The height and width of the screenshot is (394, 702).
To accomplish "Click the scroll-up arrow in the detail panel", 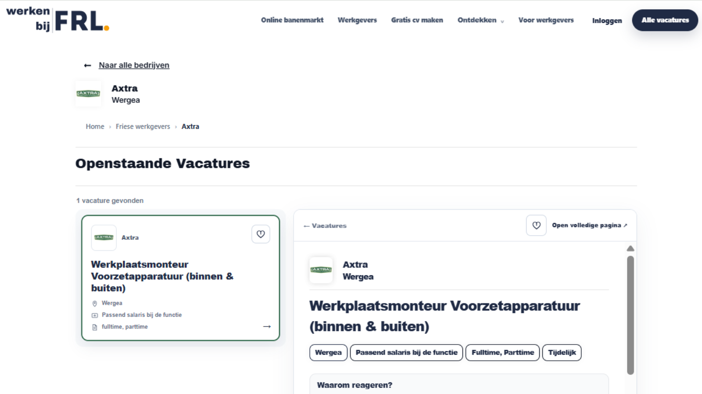I will 630,248.
